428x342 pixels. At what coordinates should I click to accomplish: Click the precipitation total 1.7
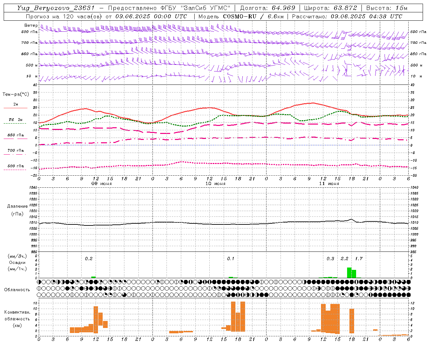(x=359, y=259)
